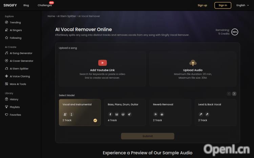Click the 2 Track label under Reverb Removal

[157, 120]
